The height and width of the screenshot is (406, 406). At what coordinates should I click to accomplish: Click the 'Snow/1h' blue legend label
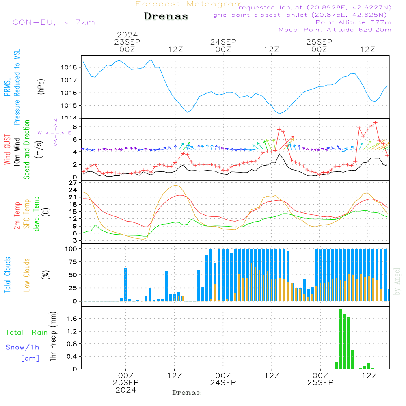pos(22,347)
